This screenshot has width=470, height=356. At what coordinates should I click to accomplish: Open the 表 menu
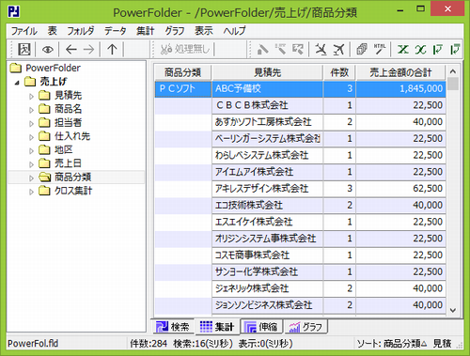coord(52,31)
